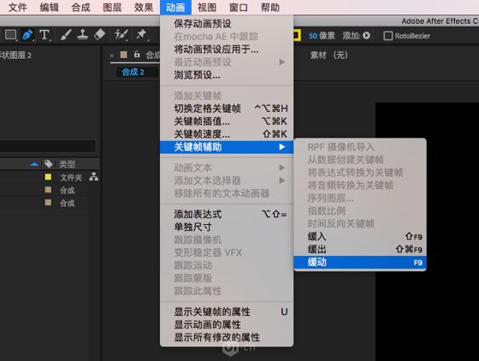Toggle the lock icon on composition tab
This screenshot has height=361, width=479.
(137, 55)
